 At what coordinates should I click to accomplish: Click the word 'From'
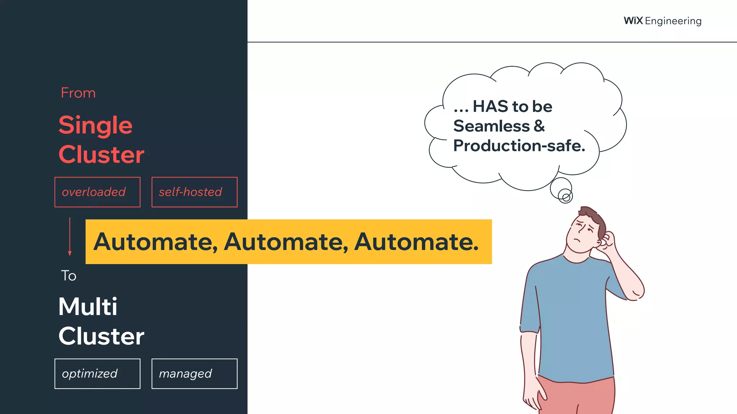point(78,93)
